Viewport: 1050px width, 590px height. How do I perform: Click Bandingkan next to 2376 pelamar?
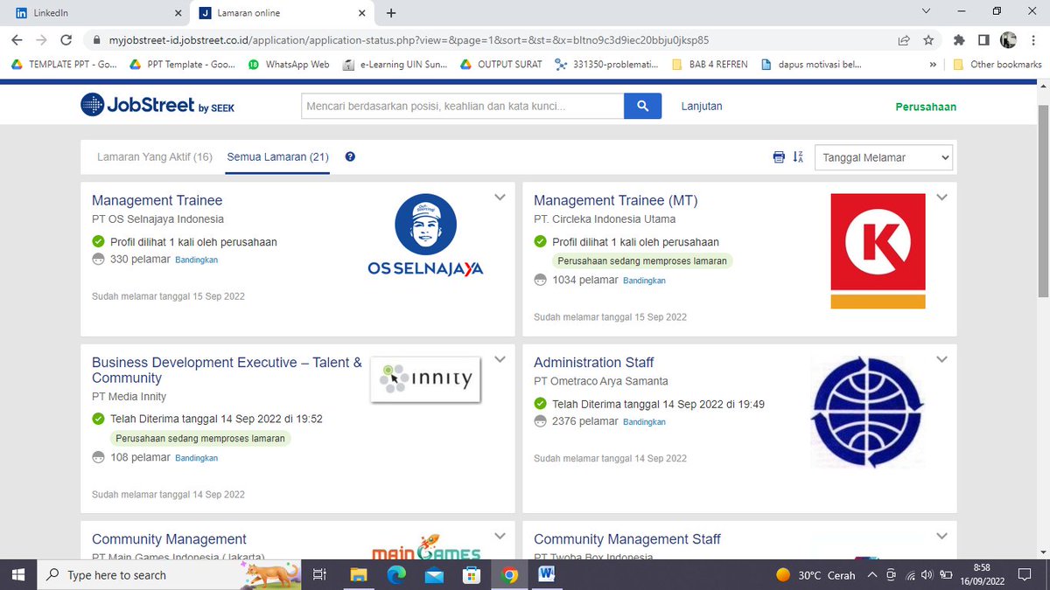tap(645, 421)
